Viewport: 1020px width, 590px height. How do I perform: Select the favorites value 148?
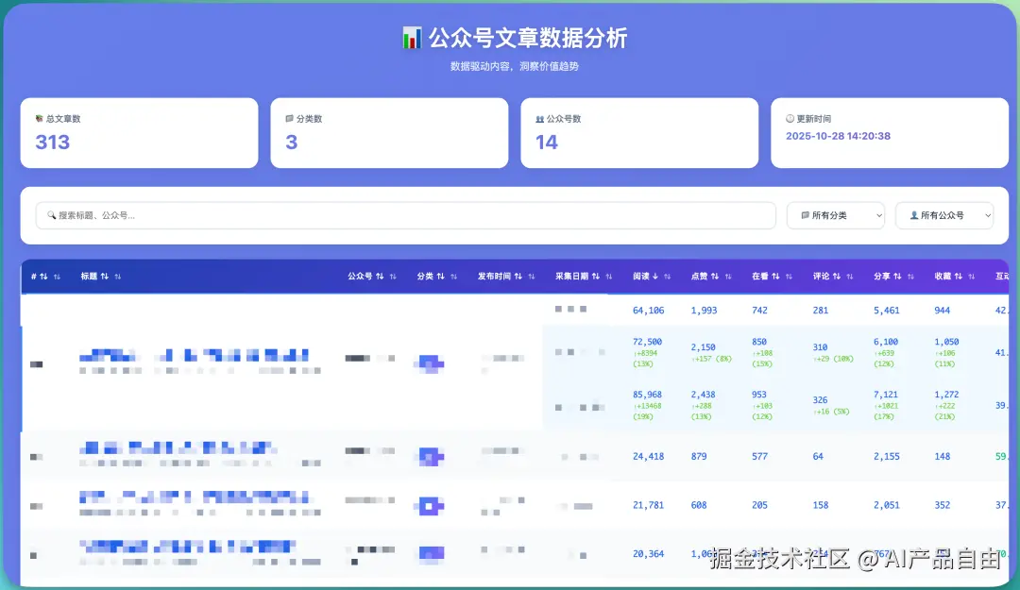pos(942,457)
